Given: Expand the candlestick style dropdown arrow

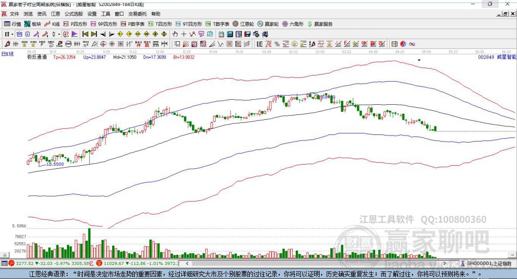Looking at the screenshot, I should [59, 34].
